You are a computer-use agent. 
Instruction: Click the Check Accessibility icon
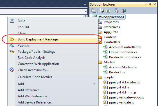point(12,70)
